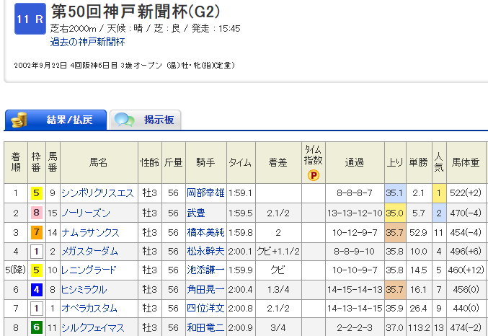The height and width of the screenshot is (336, 488).
Task: Click pink frame 8 in ノーリーズン row
Action: [x=37, y=213]
